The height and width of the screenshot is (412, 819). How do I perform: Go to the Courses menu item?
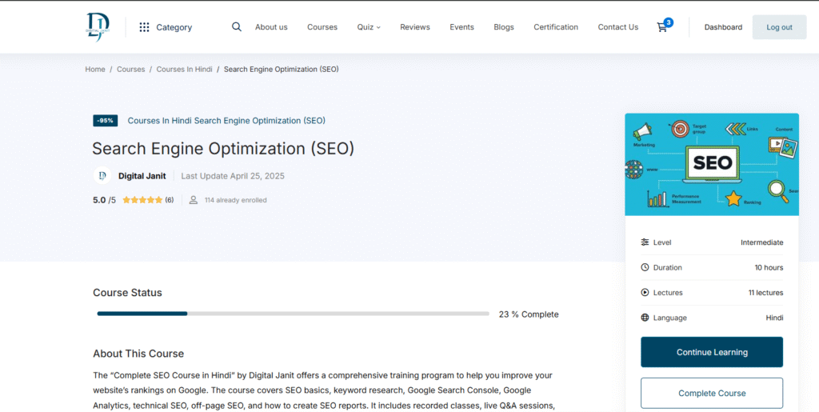[x=322, y=27]
